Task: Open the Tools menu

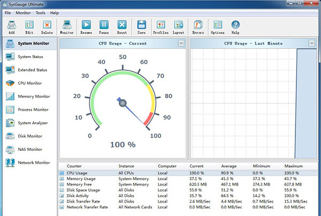Action: tap(40, 12)
